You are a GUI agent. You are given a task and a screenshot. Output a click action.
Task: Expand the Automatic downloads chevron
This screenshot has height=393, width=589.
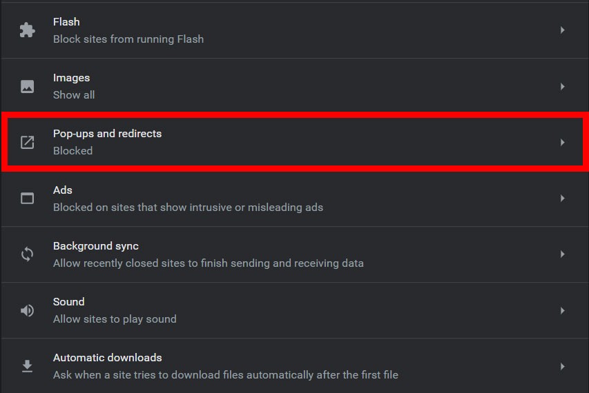pos(563,367)
